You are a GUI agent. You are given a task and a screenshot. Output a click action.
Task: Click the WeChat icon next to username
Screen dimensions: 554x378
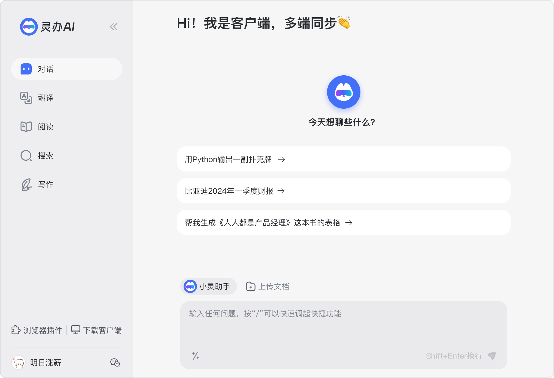(x=115, y=362)
